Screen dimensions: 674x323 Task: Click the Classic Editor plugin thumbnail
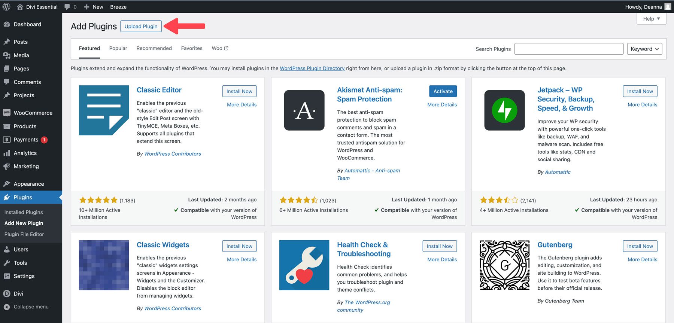104,110
